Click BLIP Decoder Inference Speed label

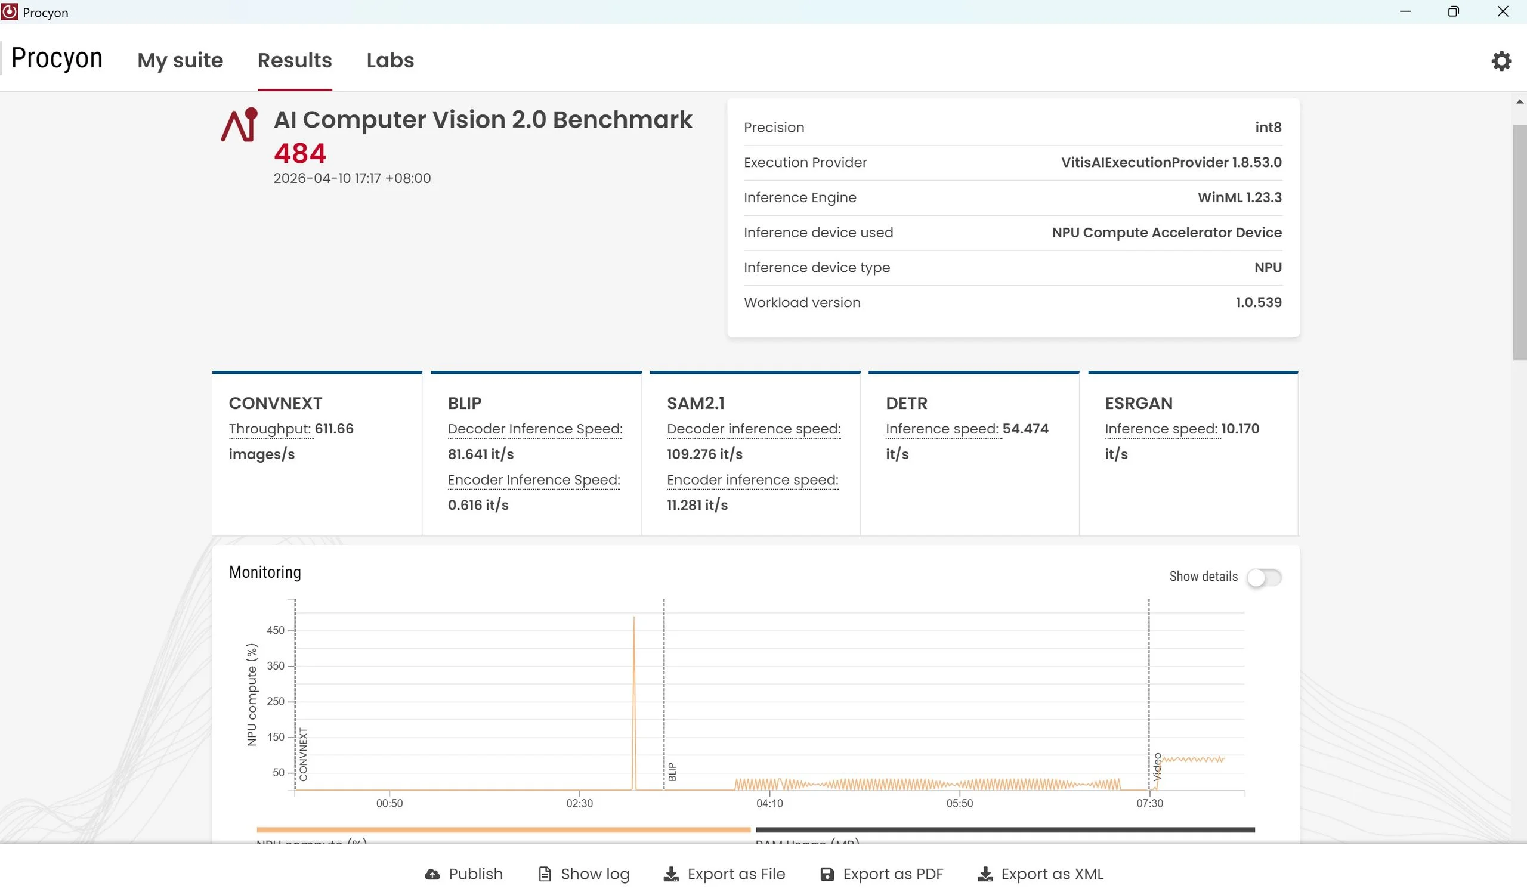[x=534, y=429]
